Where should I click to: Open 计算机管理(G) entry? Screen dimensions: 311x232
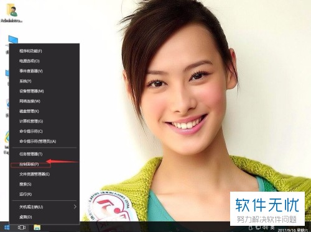click(x=44, y=121)
